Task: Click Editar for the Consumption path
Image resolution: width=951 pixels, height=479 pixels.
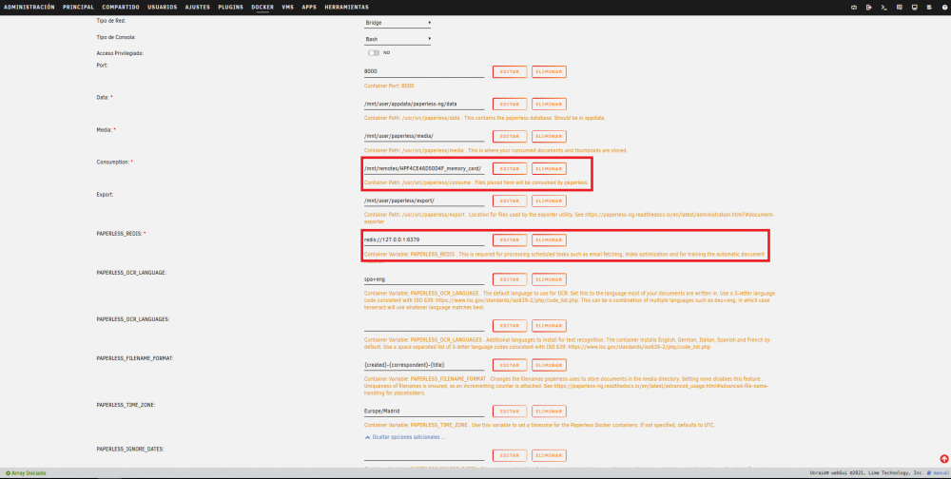Action: (x=510, y=168)
